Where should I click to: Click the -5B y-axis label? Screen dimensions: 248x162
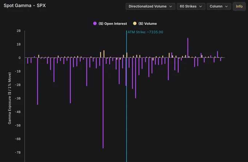[18, 125]
